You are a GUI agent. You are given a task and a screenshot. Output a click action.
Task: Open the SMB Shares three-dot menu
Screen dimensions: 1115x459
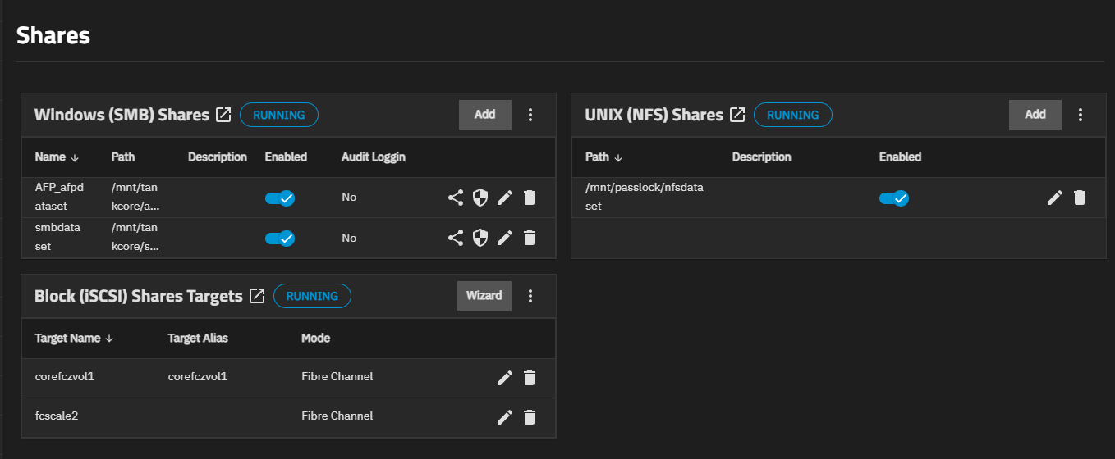[530, 115]
